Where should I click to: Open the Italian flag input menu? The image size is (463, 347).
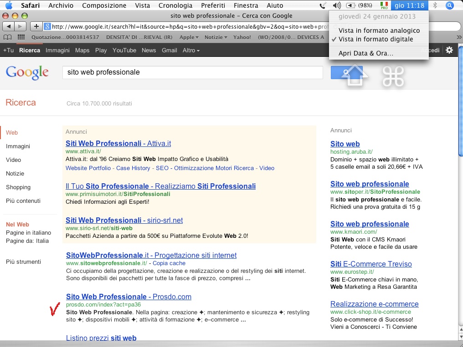(384, 5)
